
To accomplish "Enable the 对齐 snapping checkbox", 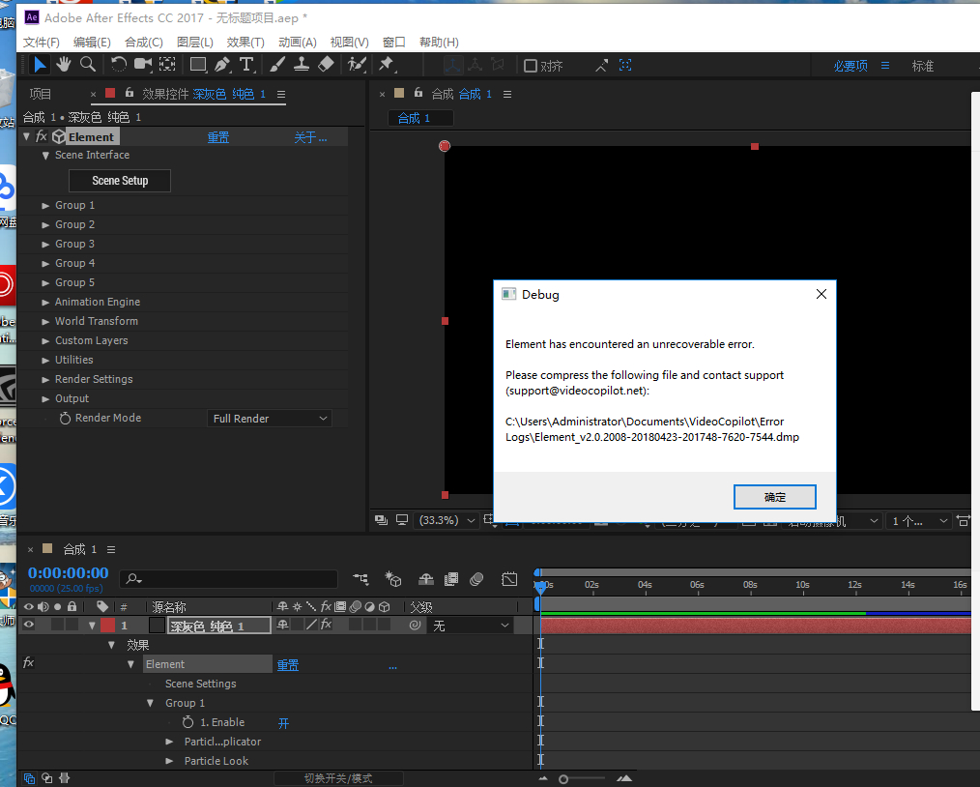I will coord(531,66).
